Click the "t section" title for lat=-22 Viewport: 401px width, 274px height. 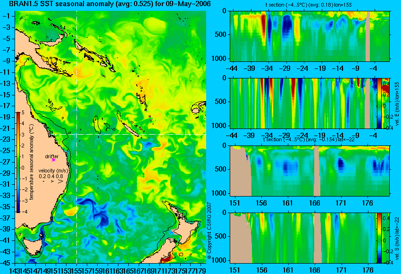[x=309, y=139]
